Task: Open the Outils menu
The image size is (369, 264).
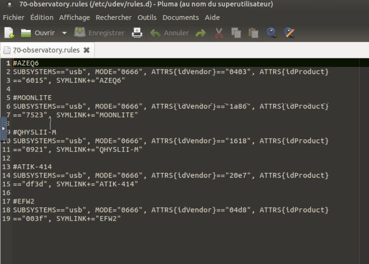Action: 147,17
